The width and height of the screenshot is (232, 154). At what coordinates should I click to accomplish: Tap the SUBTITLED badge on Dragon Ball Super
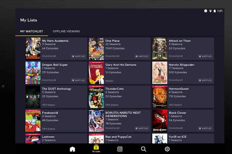pos(78,80)
